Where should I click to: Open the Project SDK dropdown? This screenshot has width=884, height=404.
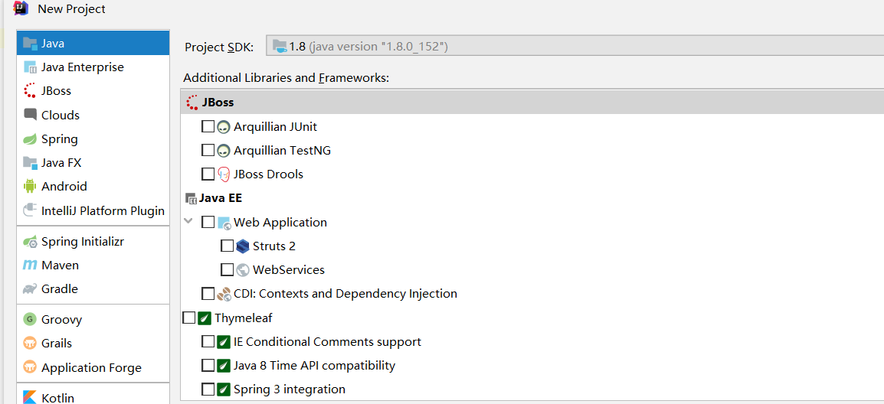[x=575, y=46]
